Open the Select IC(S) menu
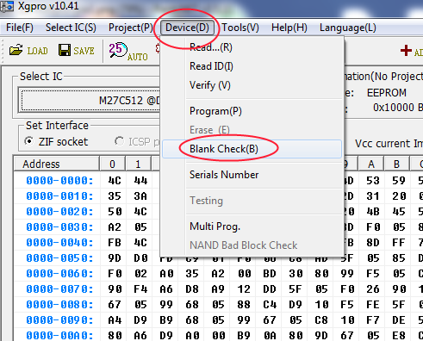 point(71,28)
